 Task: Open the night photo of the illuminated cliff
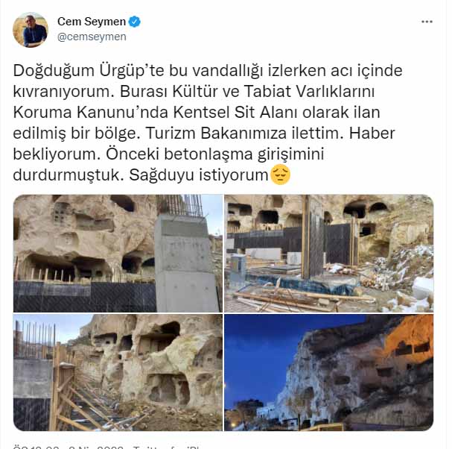[x=328, y=372]
